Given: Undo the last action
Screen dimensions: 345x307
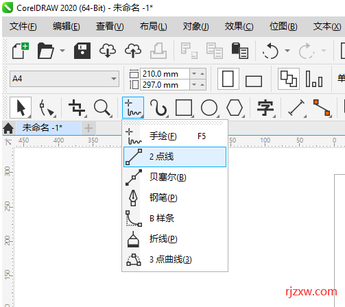Looking at the screenshot, I should 270,51.
